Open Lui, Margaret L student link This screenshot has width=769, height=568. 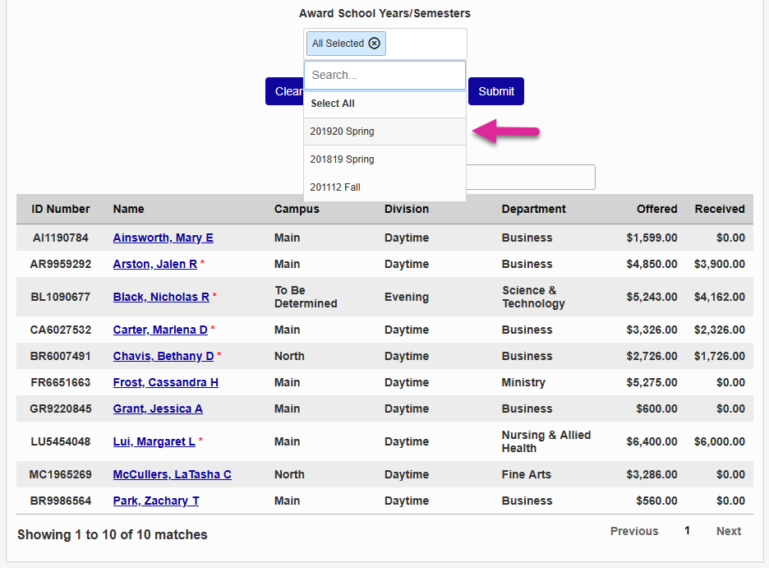(x=154, y=441)
